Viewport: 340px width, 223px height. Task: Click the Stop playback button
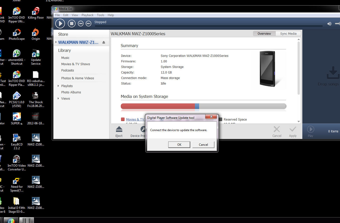[72, 24]
